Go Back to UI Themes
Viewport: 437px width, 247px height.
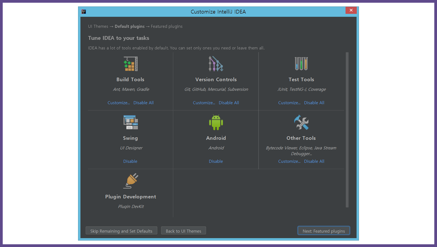pyautogui.click(x=184, y=231)
